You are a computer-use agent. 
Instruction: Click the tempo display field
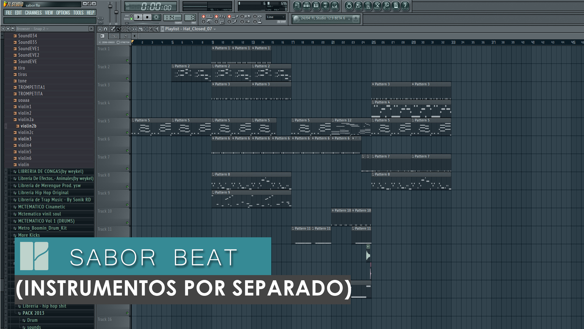pos(172,18)
